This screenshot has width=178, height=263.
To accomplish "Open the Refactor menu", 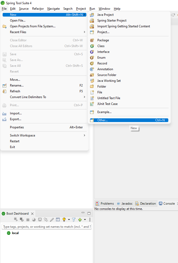I will 38,9.
